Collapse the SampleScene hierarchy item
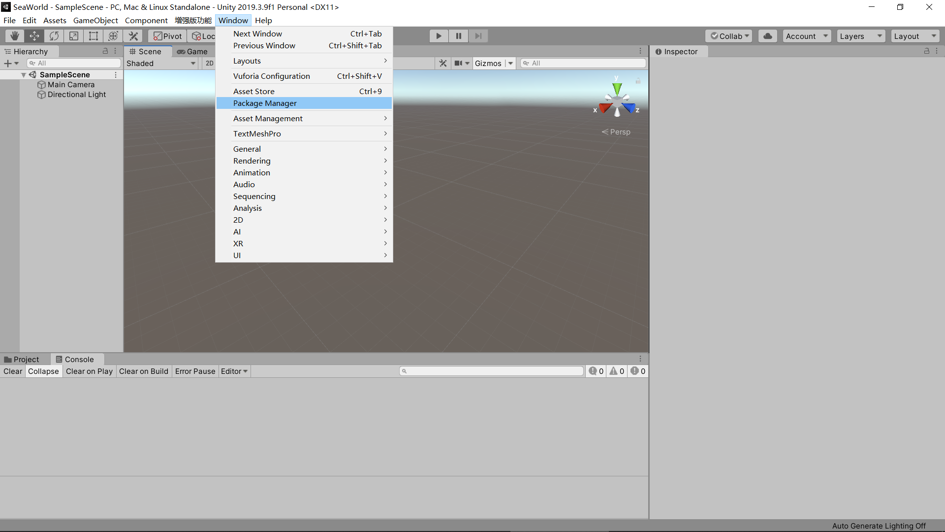Image resolution: width=945 pixels, height=532 pixels. pyautogui.click(x=23, y=74)
